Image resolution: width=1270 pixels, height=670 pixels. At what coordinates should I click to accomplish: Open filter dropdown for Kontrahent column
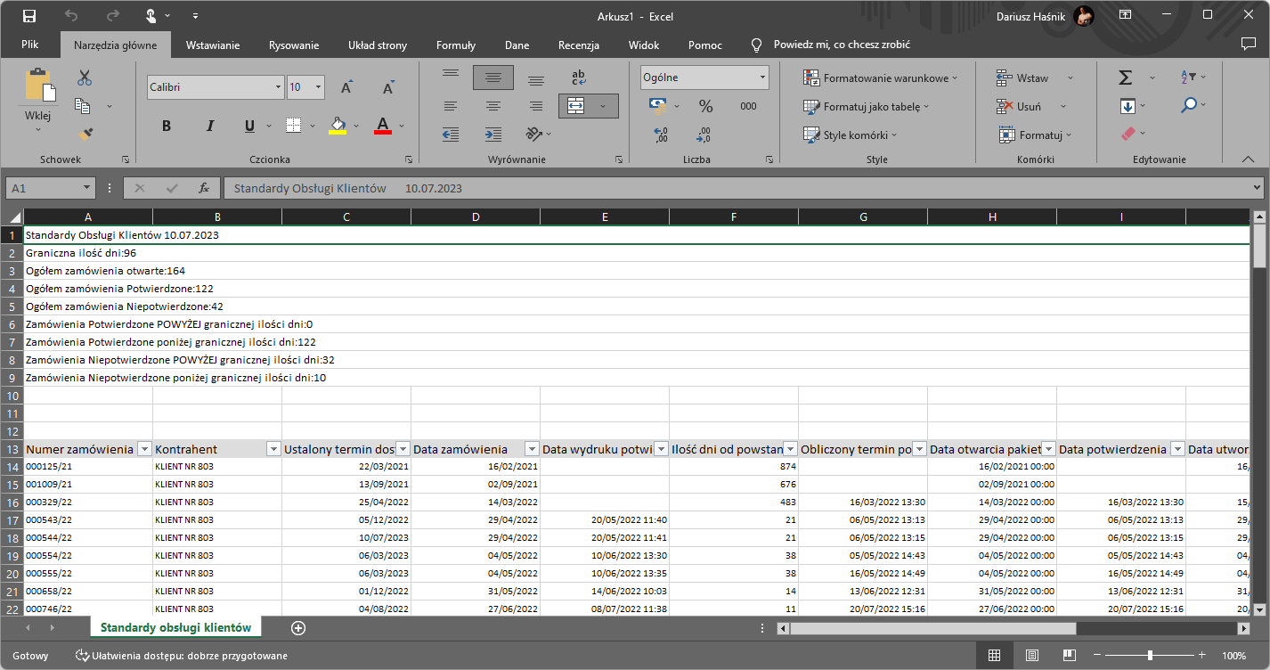coord(273,449)
